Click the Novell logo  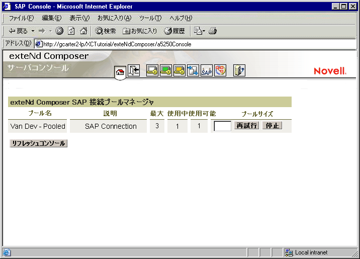[330, 71]
